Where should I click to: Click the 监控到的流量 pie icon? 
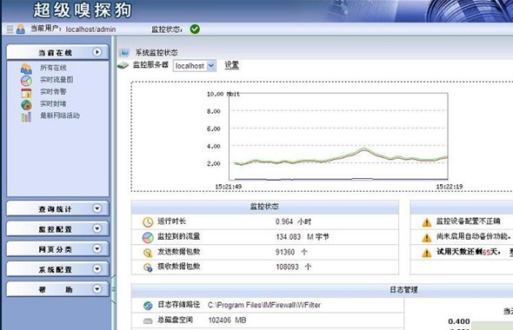[148, 237]
